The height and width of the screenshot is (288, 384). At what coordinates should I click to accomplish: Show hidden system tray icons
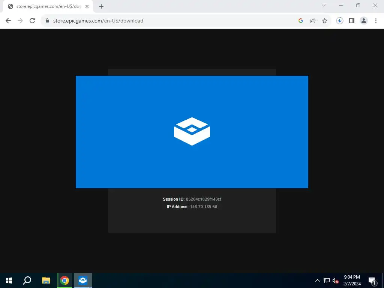317,280
